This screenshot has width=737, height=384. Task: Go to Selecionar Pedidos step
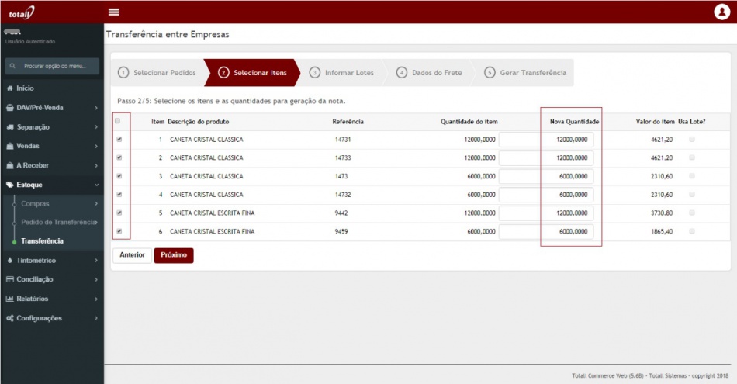pos(156,73)
